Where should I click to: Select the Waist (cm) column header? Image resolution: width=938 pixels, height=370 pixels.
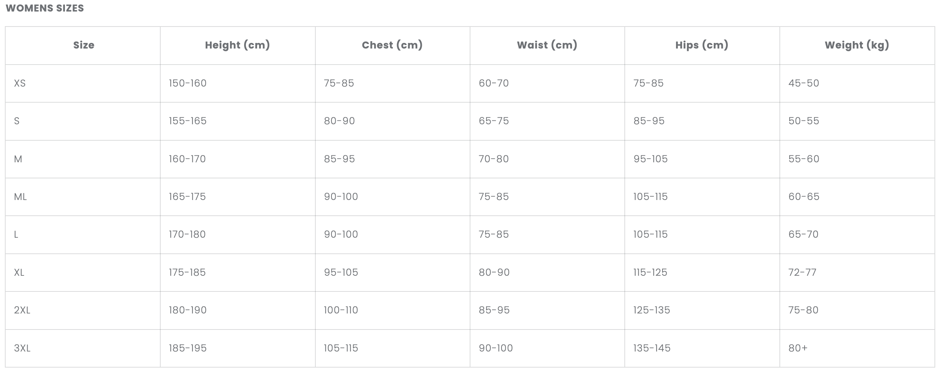(547, 45)
